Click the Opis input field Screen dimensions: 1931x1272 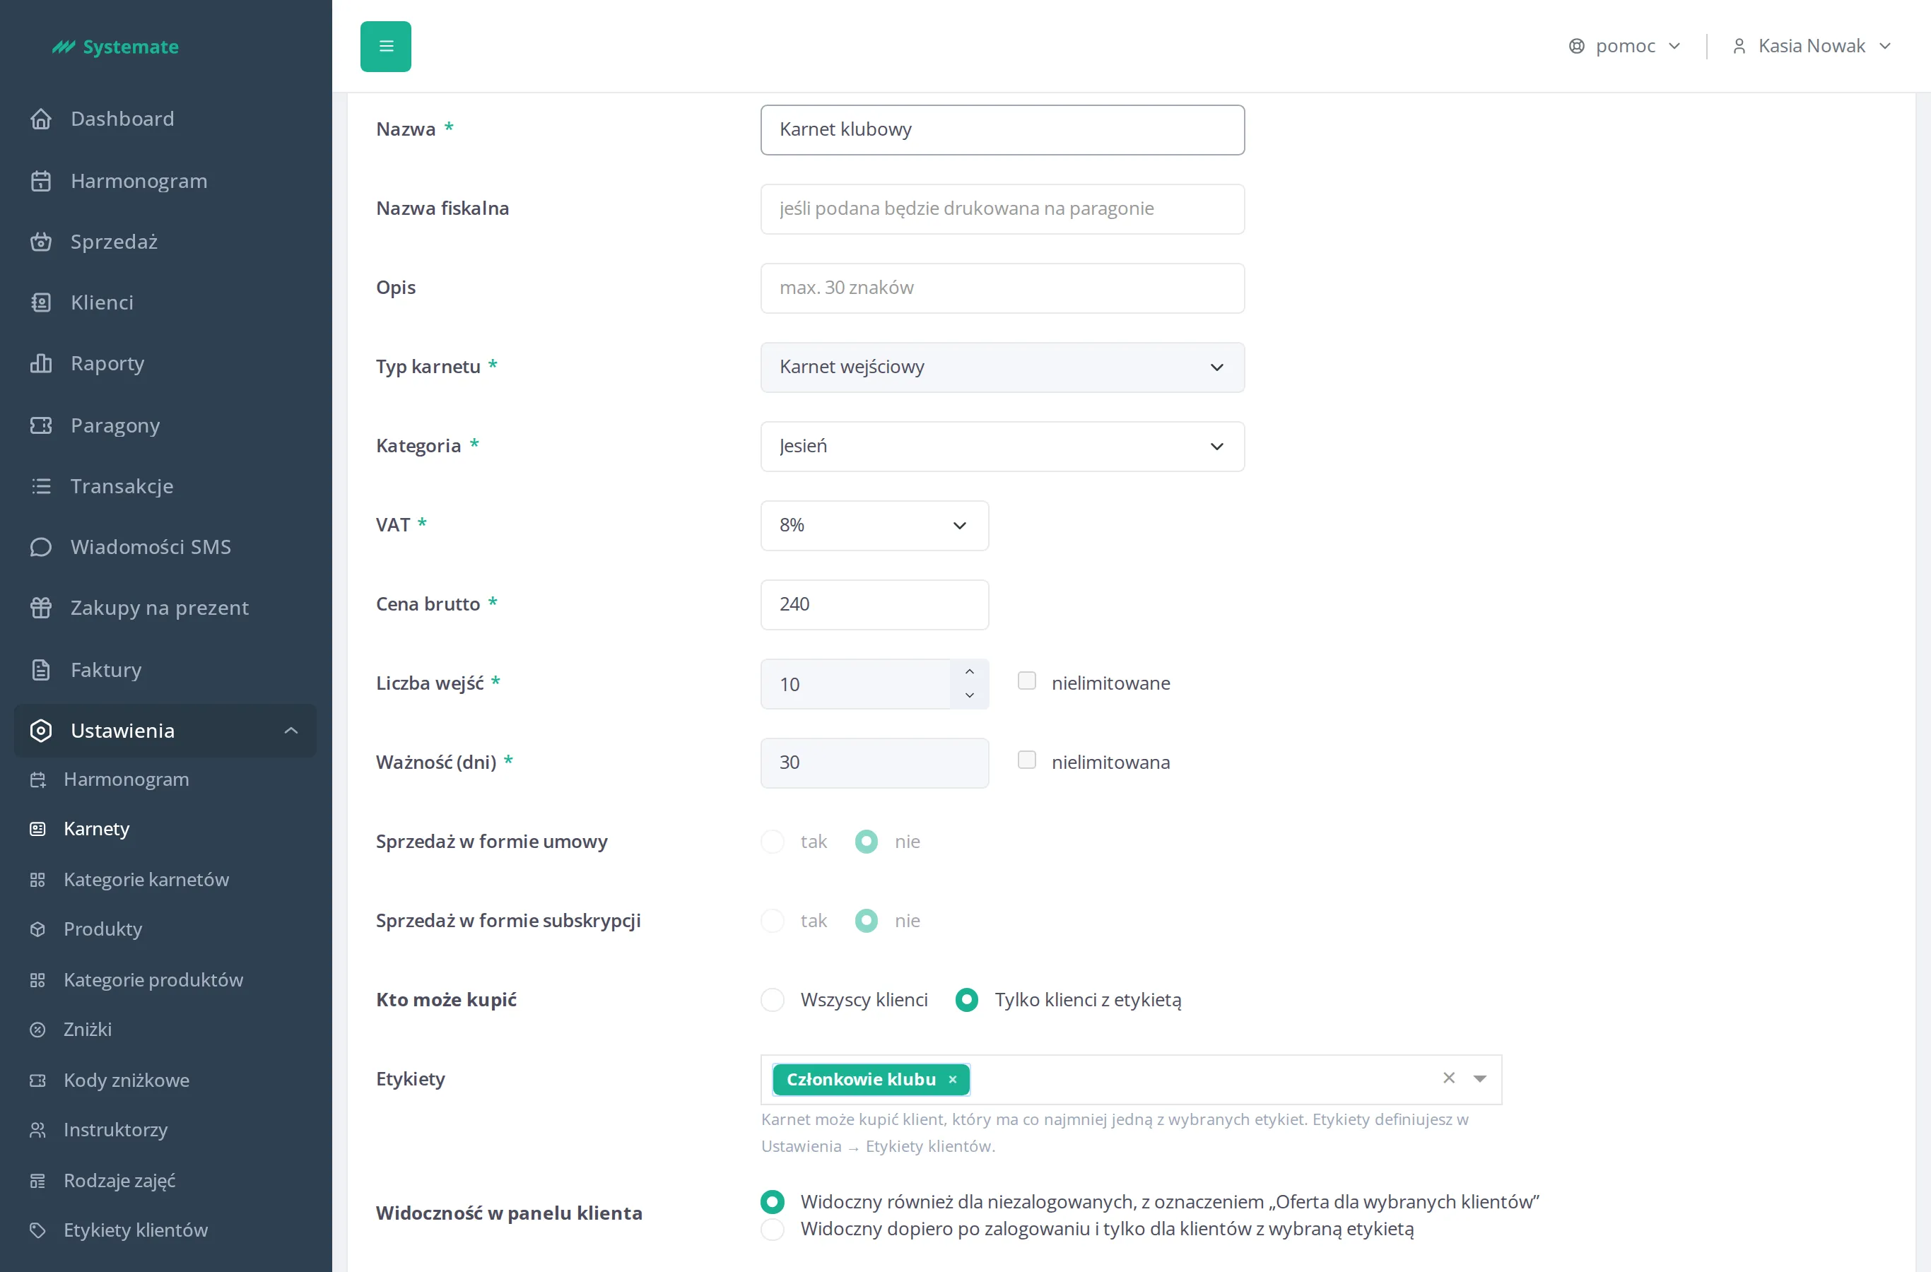1002,288
